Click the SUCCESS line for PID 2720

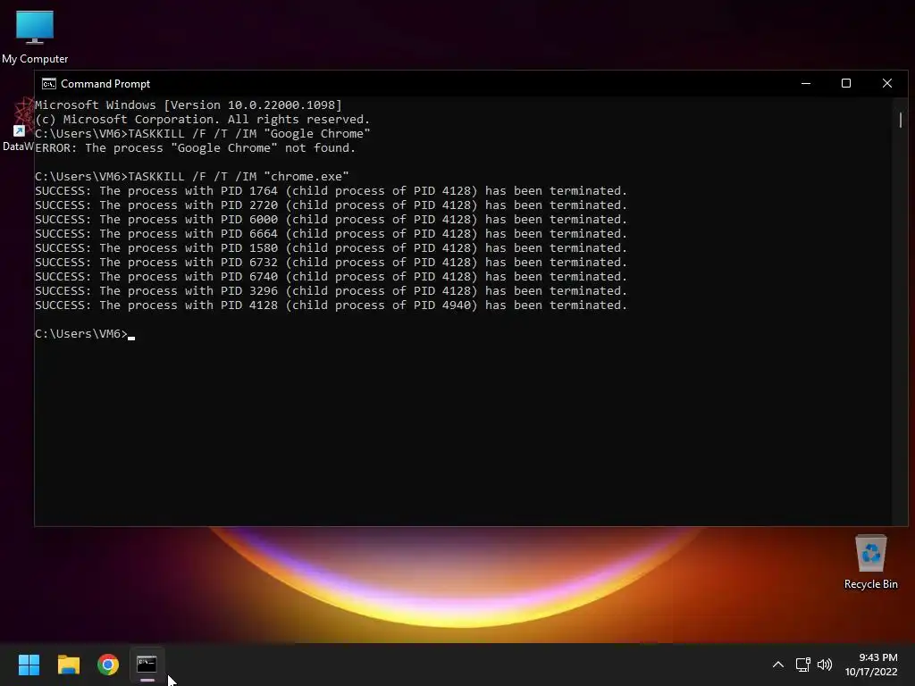(331, 205)
